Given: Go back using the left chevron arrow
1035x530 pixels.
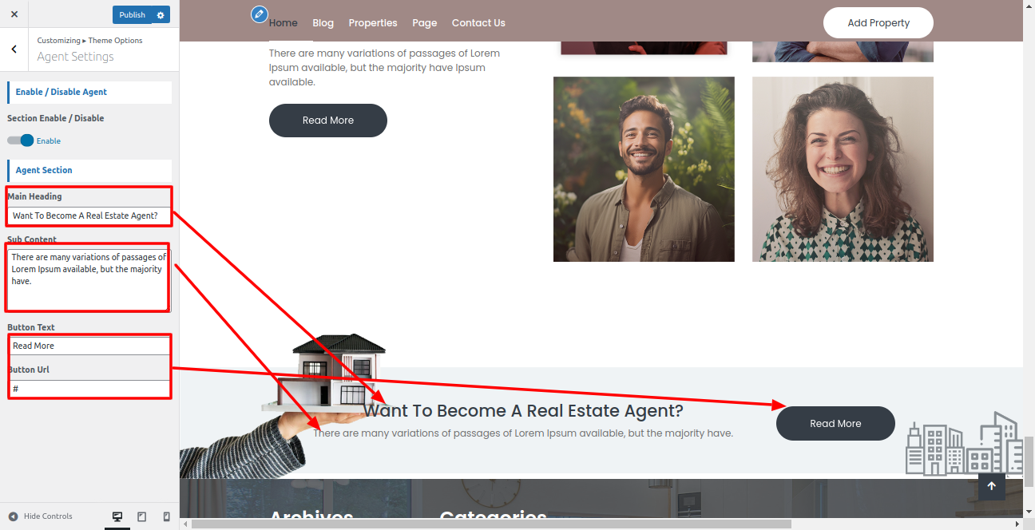Looking at the screenshot, I should 14,49.
